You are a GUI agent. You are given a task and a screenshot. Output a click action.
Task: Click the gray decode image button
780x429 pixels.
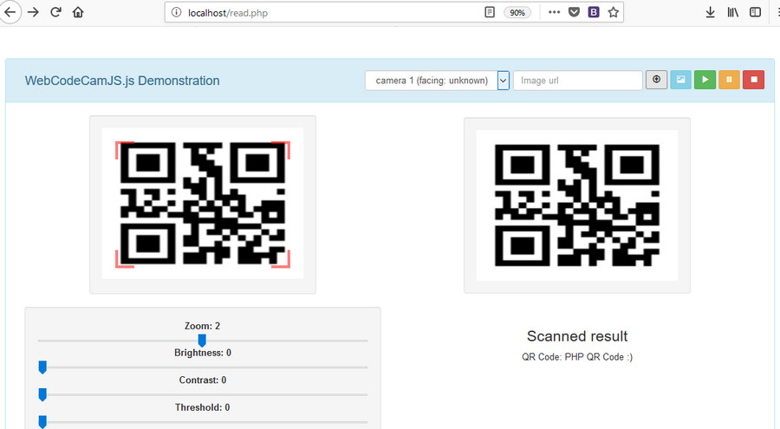(656, 80)
